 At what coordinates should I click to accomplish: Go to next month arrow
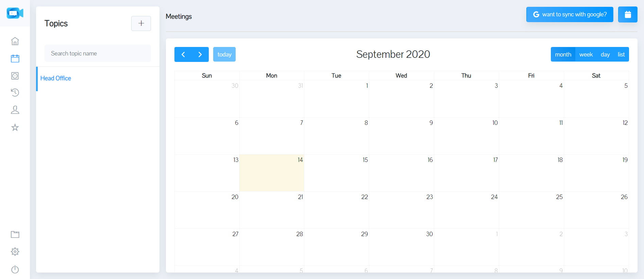coord(200,54)
